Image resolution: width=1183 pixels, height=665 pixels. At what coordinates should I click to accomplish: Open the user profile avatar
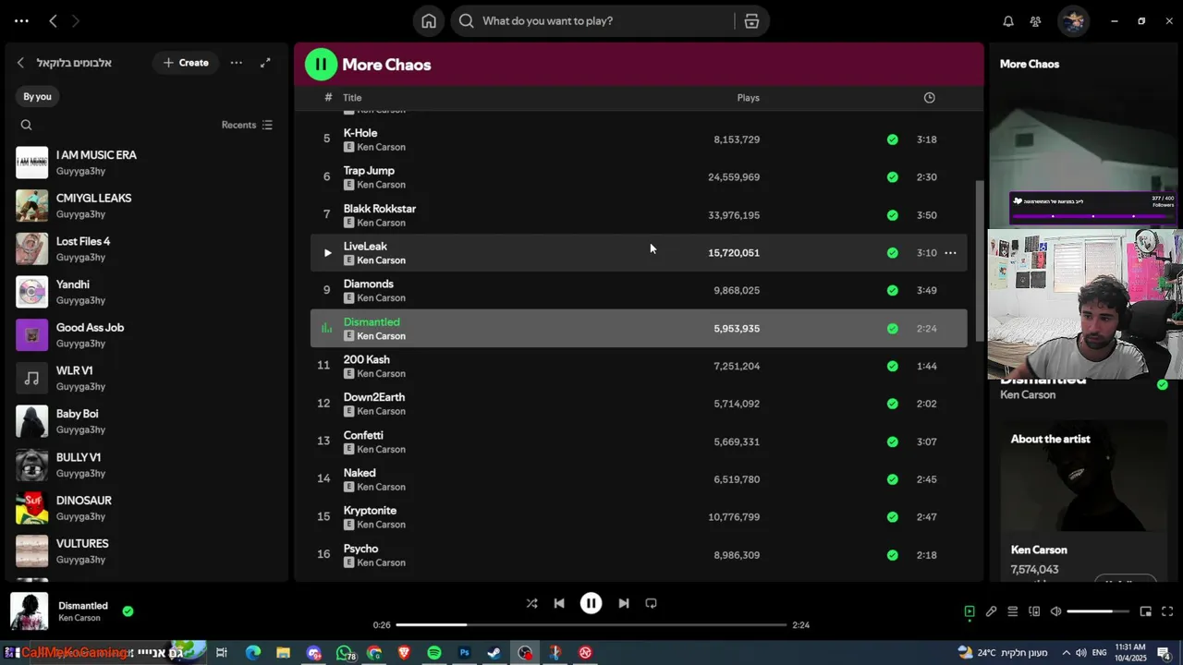(1073, 21)
